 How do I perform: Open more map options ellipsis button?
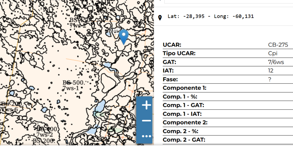[x=147, y=136]
